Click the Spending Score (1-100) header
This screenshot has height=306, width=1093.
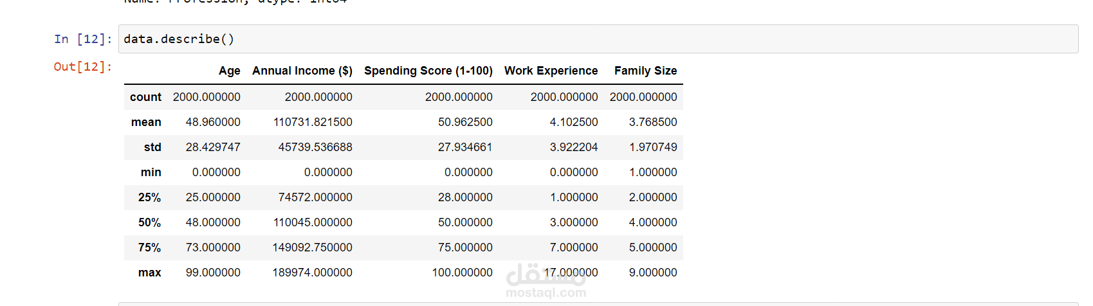pos(428,71)
